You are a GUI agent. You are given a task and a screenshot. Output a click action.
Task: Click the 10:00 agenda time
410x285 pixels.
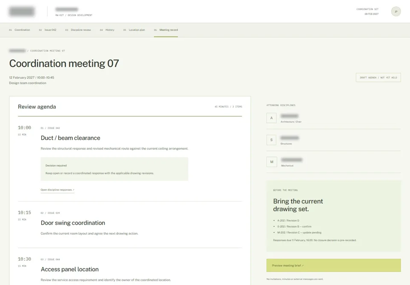tap(24, 128)
